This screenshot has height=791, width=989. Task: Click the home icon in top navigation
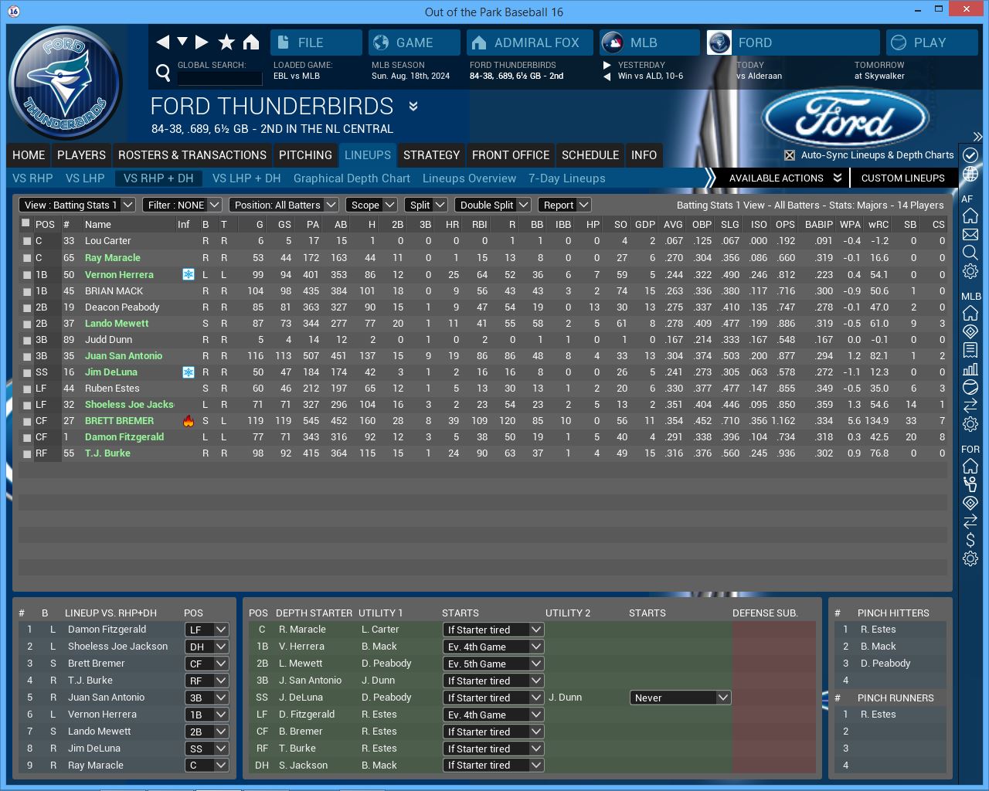[251, 42]
